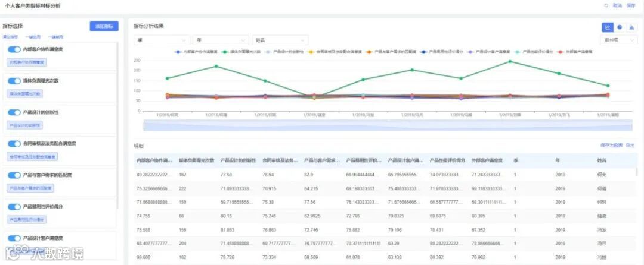Expand the 姓名 dimension dropdown
The image size is (644, 265).
pyautogui.click(x=280, y=40)
